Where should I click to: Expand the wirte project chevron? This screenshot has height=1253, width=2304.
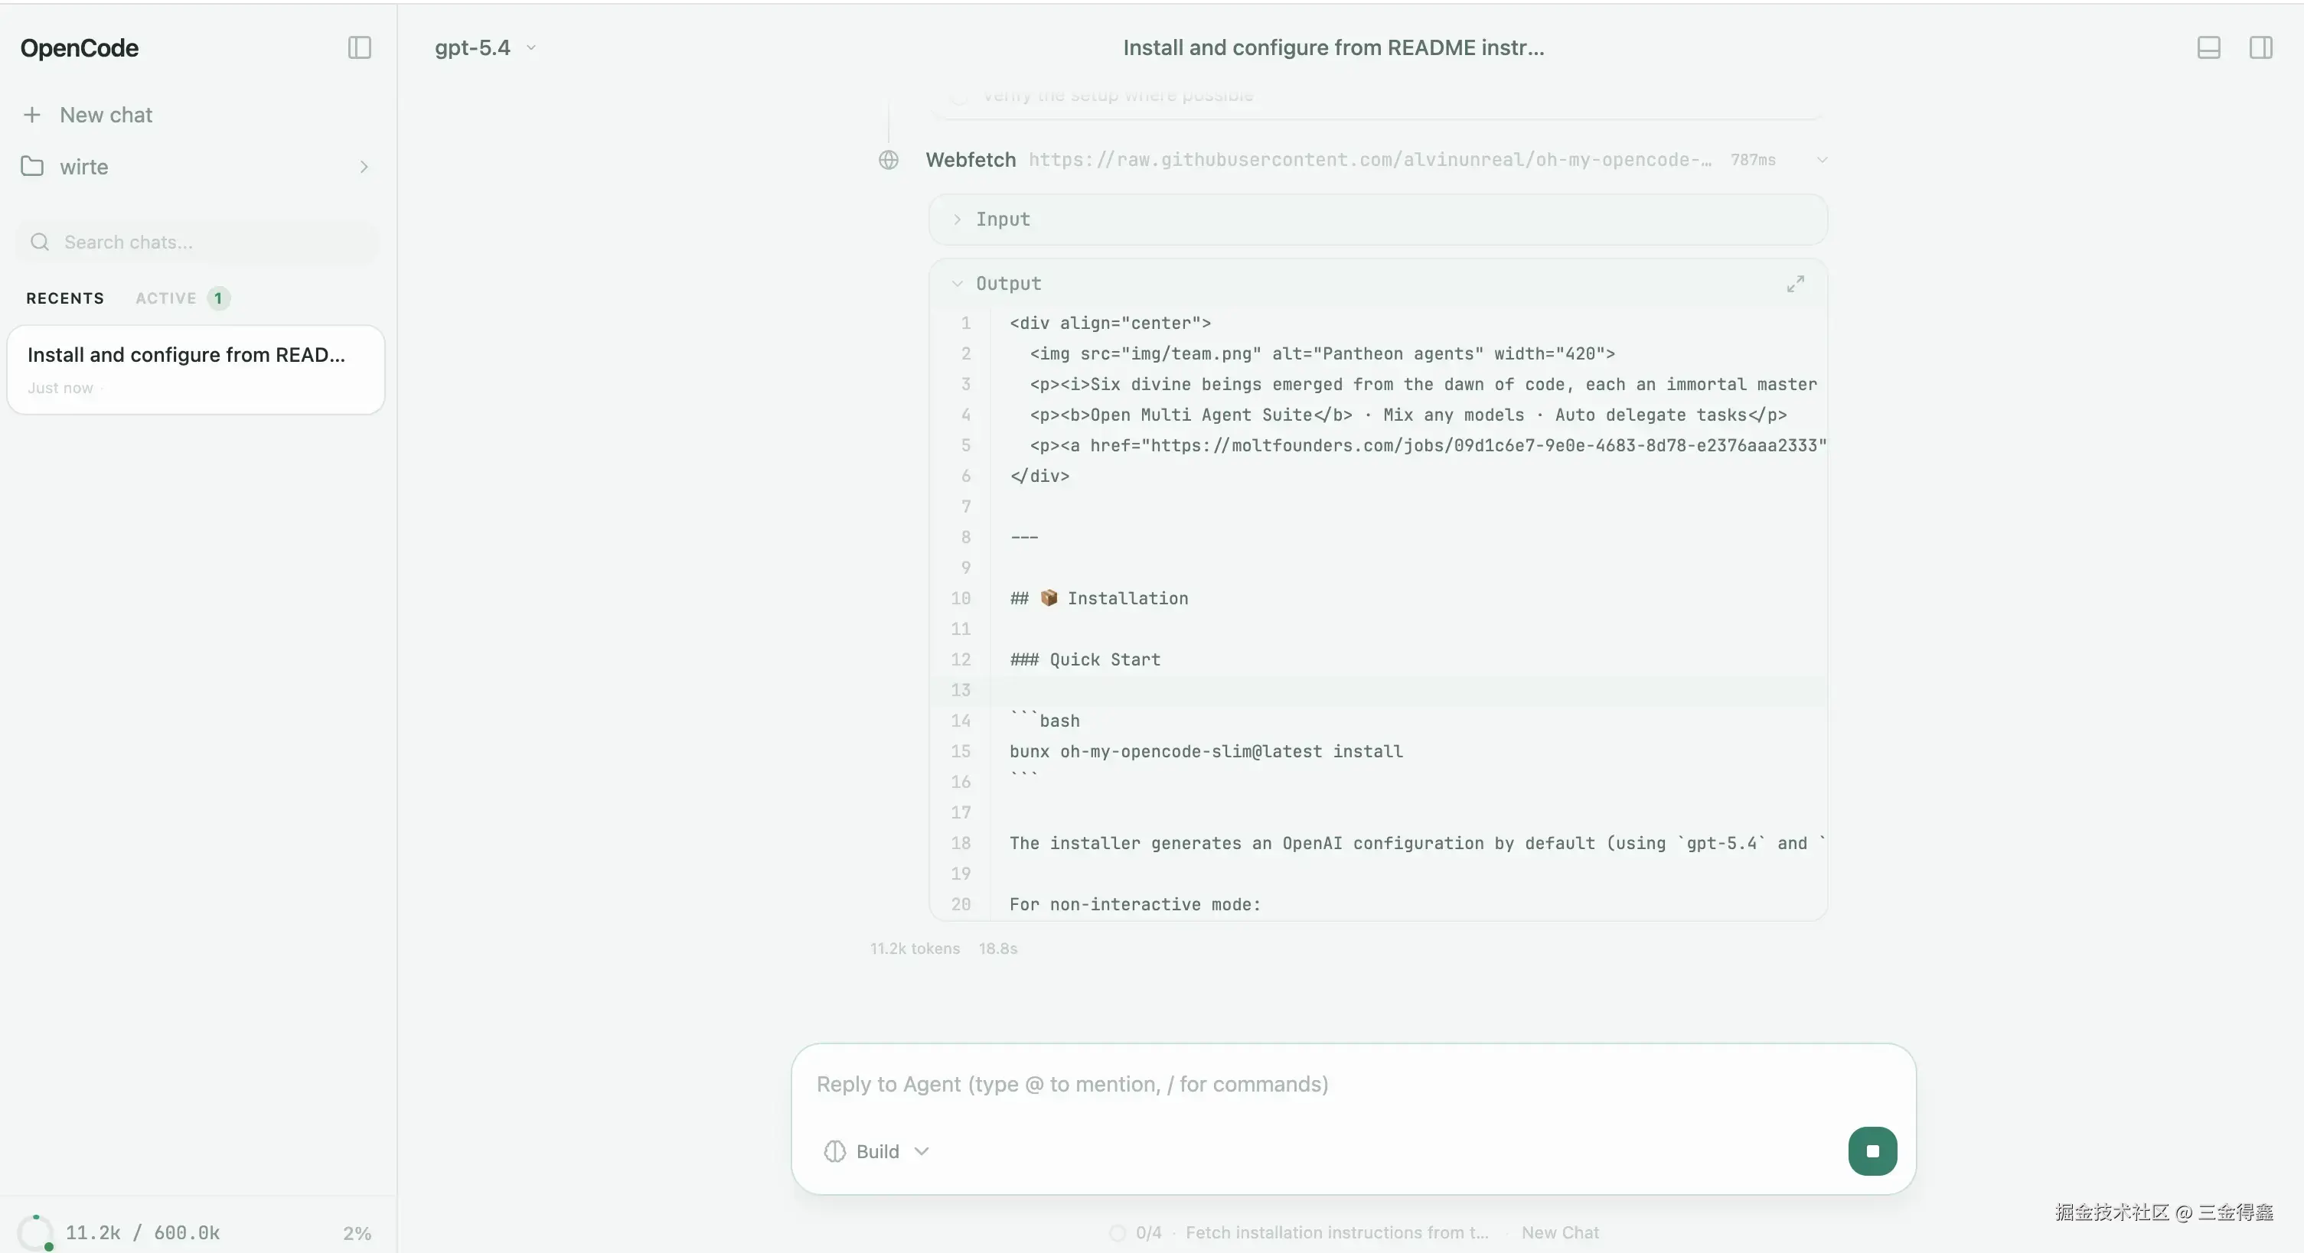[x=364, y=167]
